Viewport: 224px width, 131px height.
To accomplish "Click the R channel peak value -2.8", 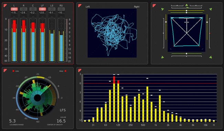I will pos(24,13).
